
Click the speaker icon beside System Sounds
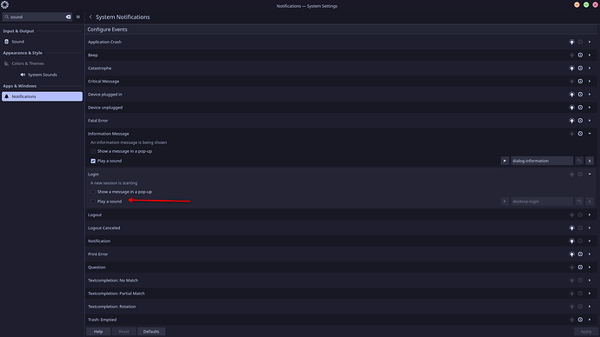coord(23,75)
